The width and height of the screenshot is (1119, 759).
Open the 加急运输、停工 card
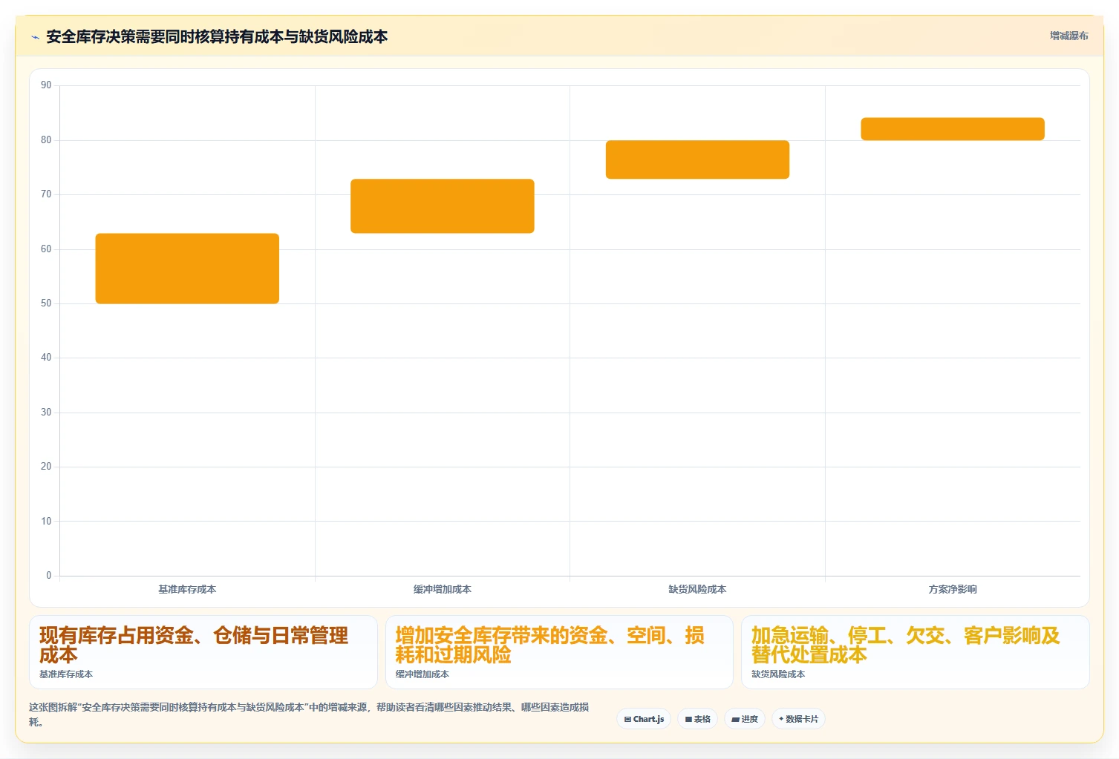915,652
